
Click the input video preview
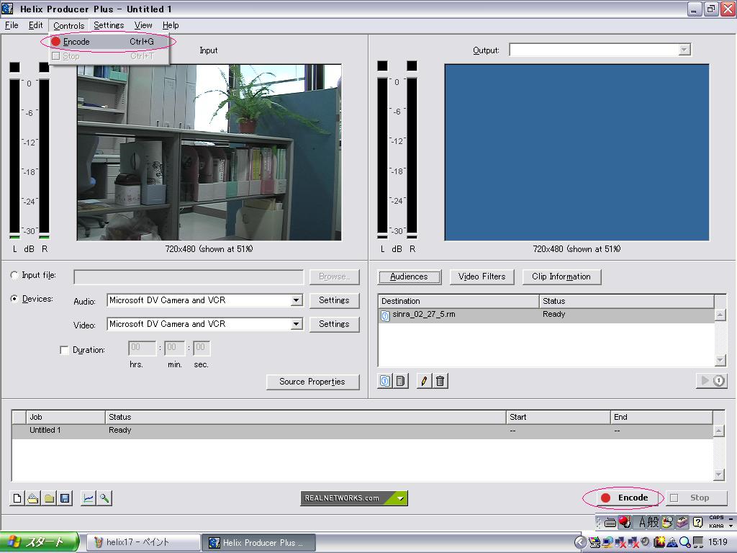click(x=209, y=153)
